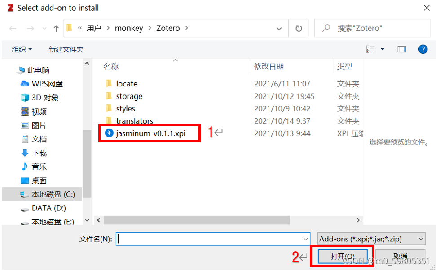Open the 组织 menu
This screenshot has height=270, width=436.
(22, 49)
